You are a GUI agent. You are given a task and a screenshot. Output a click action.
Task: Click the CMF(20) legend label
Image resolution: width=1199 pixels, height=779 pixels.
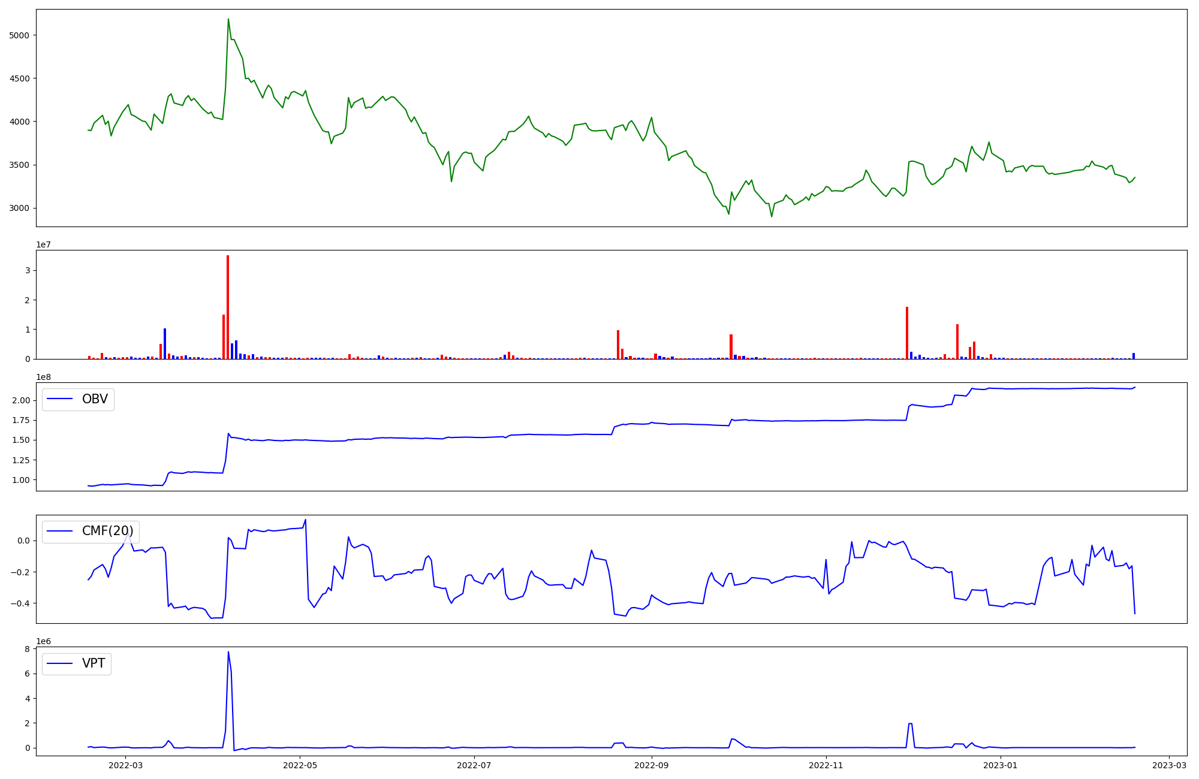click(107, 532)
